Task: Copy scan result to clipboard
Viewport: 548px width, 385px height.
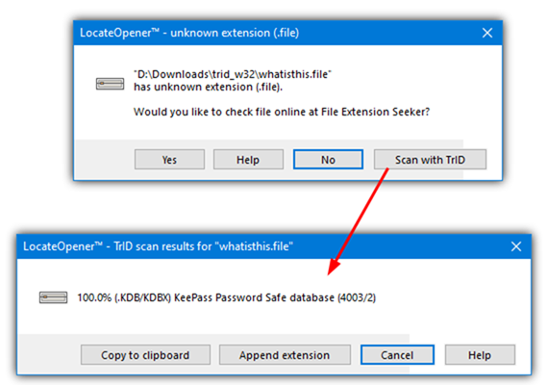Action: [145, 355]
